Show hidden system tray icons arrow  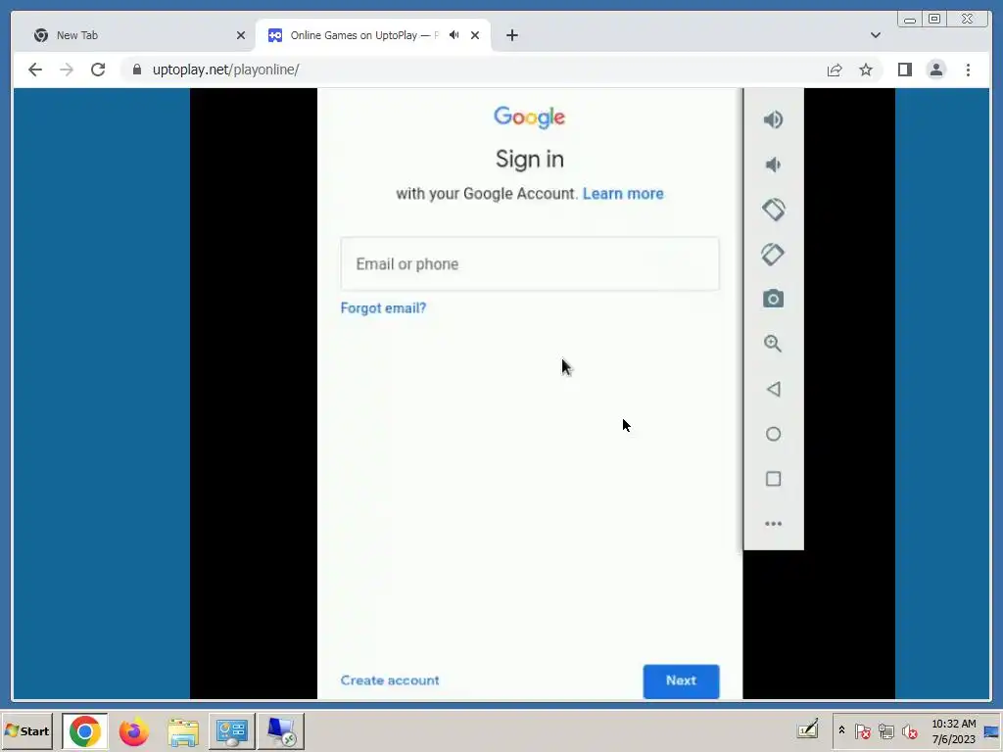coord(841,730)
